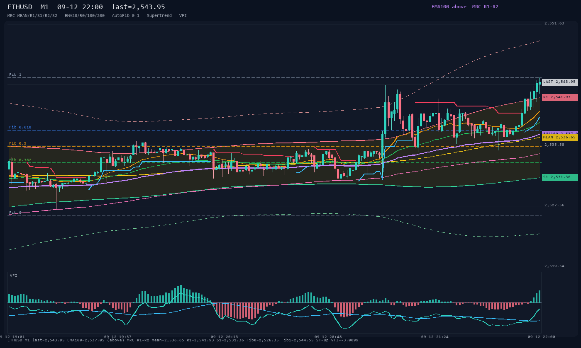Click the 09-12 20:13 time axis label

(224, 337)
